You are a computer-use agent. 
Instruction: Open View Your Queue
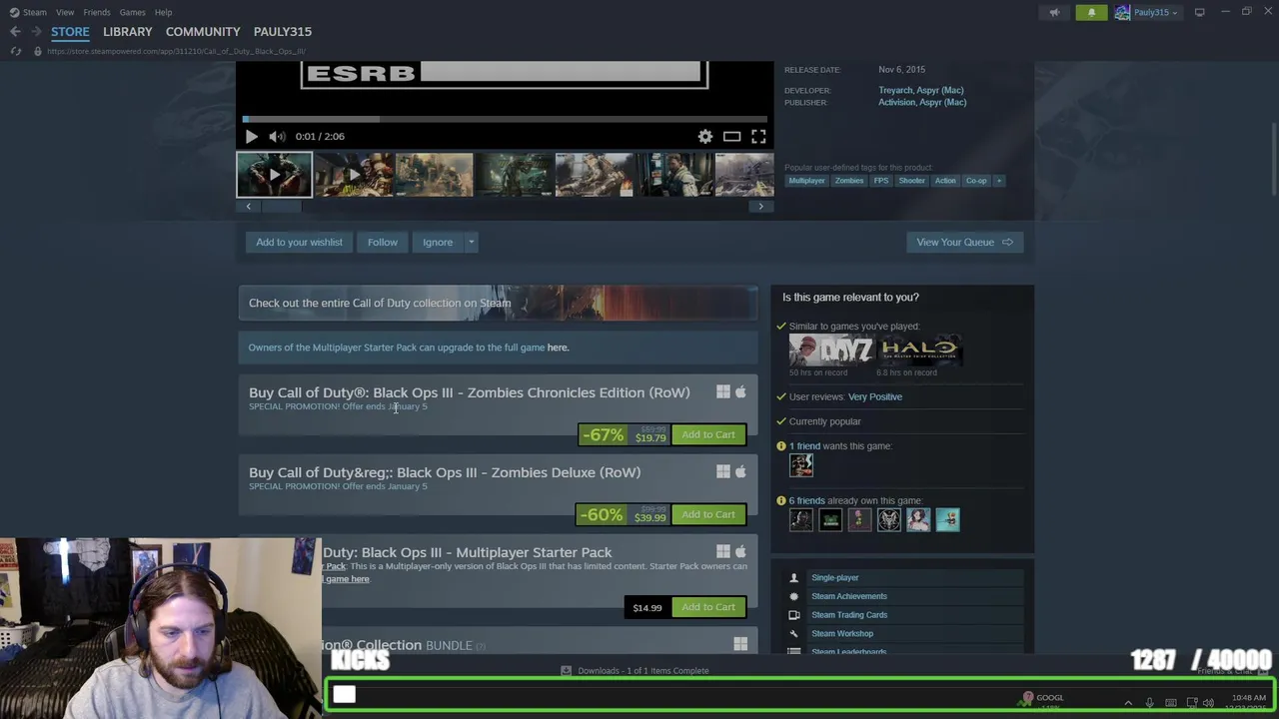coord(964,242)
